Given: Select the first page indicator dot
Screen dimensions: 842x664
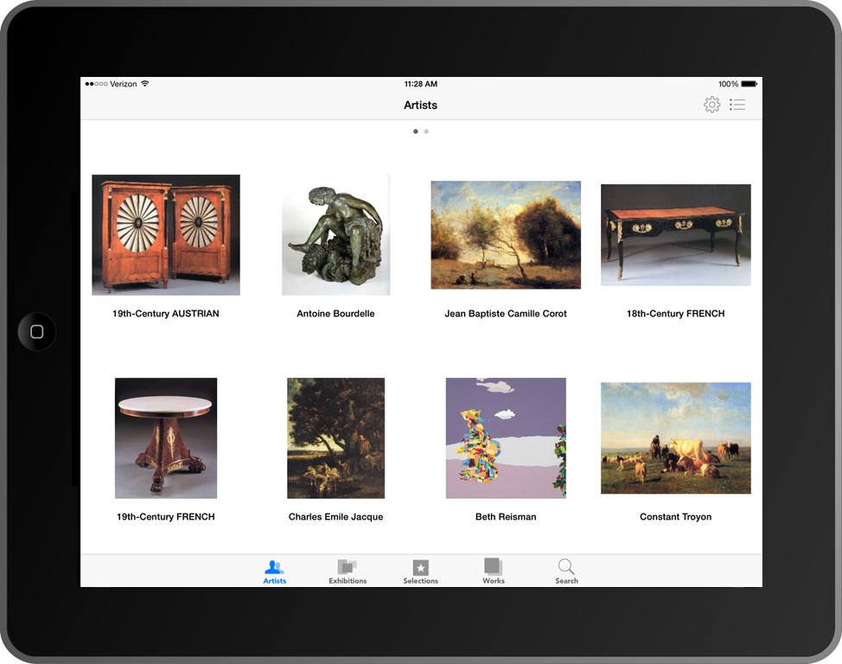Looking at the screenshot, I should (416, 131).
